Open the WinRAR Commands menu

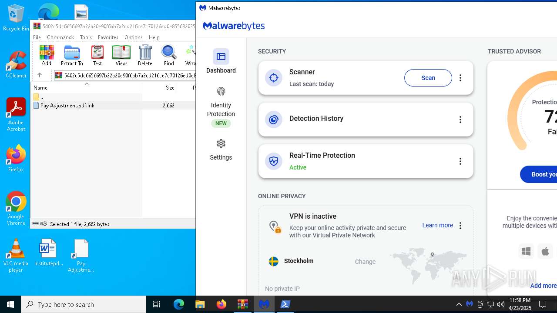click(60, 37)
